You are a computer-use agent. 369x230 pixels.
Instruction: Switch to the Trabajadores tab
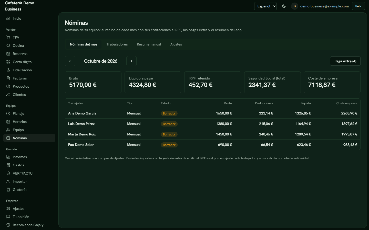pos(117,44)
